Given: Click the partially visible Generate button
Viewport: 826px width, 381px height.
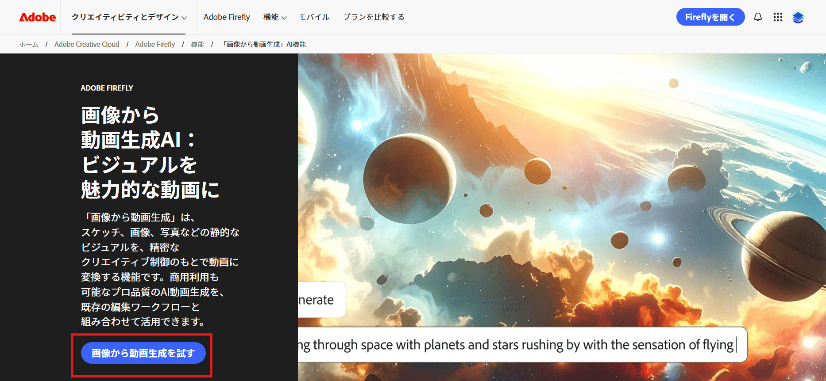Looking at the screenshot, I should [x=322, y=300].
